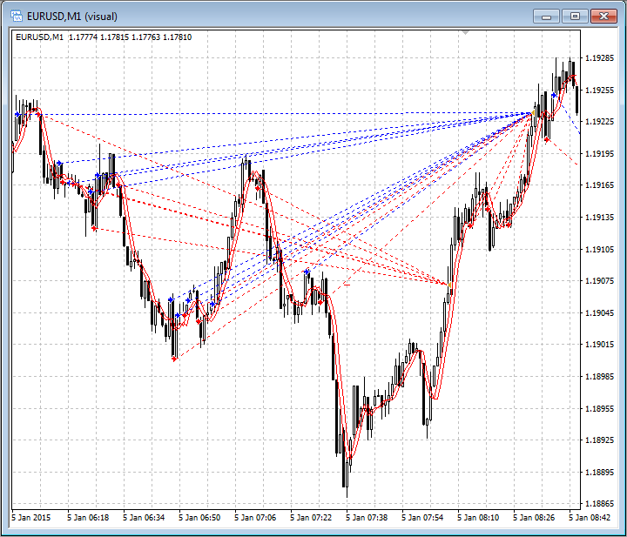Click price label 1.19285 on scale
The height and width of the screenshot is (537, 627).
pos(599,58)
